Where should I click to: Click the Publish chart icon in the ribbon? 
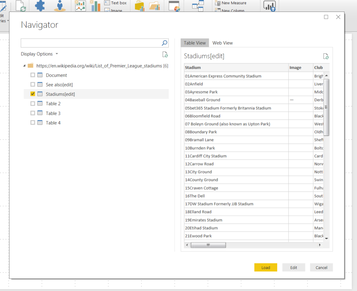pos(269,6)
